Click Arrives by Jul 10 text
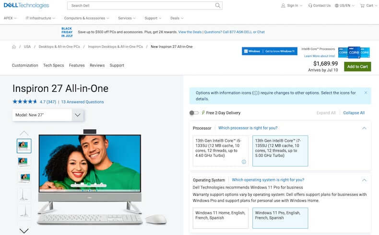 coord(323,70)
